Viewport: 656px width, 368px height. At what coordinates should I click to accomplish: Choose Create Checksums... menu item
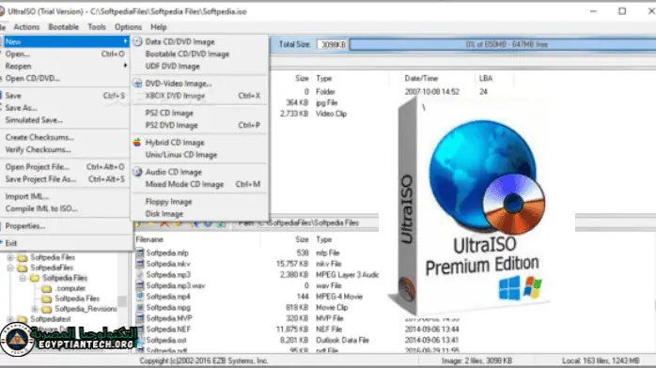65,137
